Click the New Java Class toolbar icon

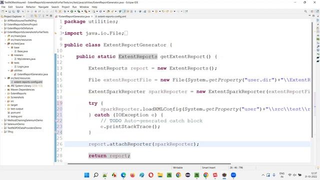click(100, 11)
